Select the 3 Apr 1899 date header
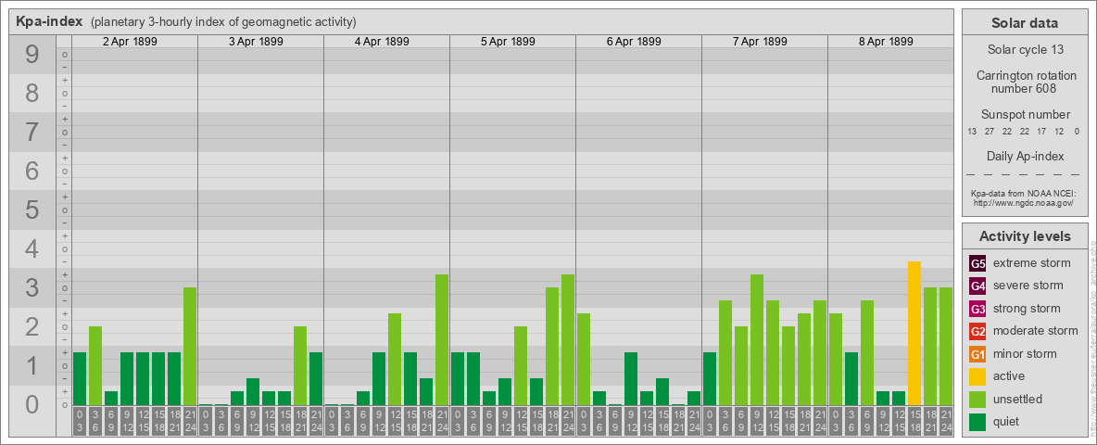The height and width of the screenshot is (445, 1097). pos(256,42)
